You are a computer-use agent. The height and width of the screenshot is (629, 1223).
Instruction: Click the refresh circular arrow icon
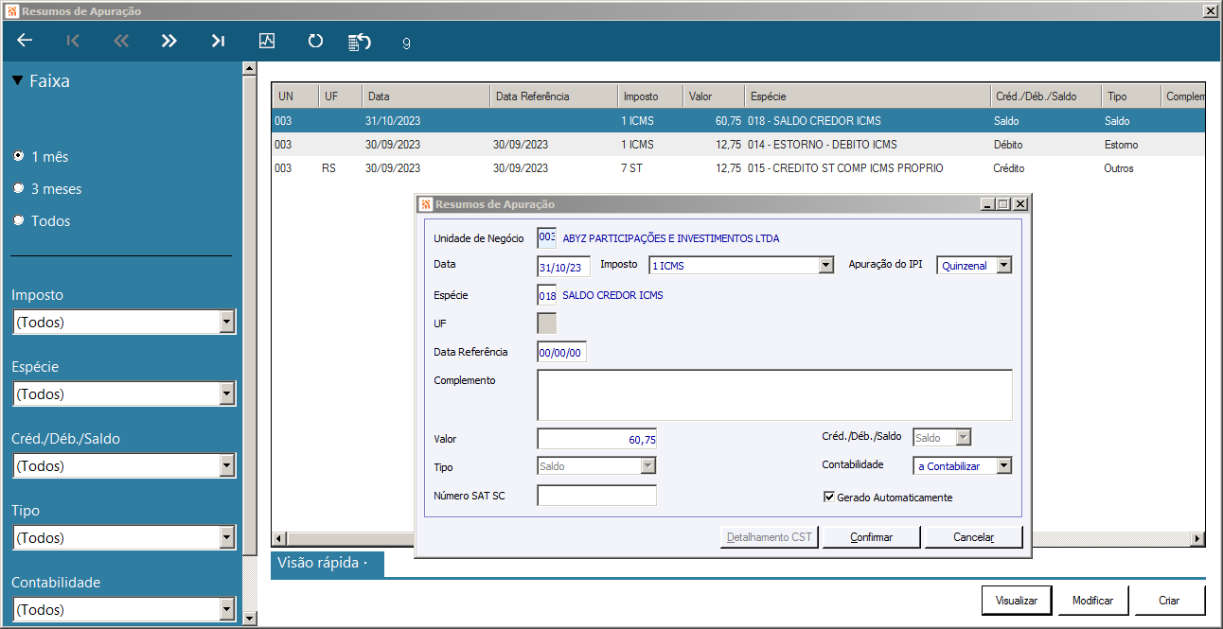pos(315,41)
